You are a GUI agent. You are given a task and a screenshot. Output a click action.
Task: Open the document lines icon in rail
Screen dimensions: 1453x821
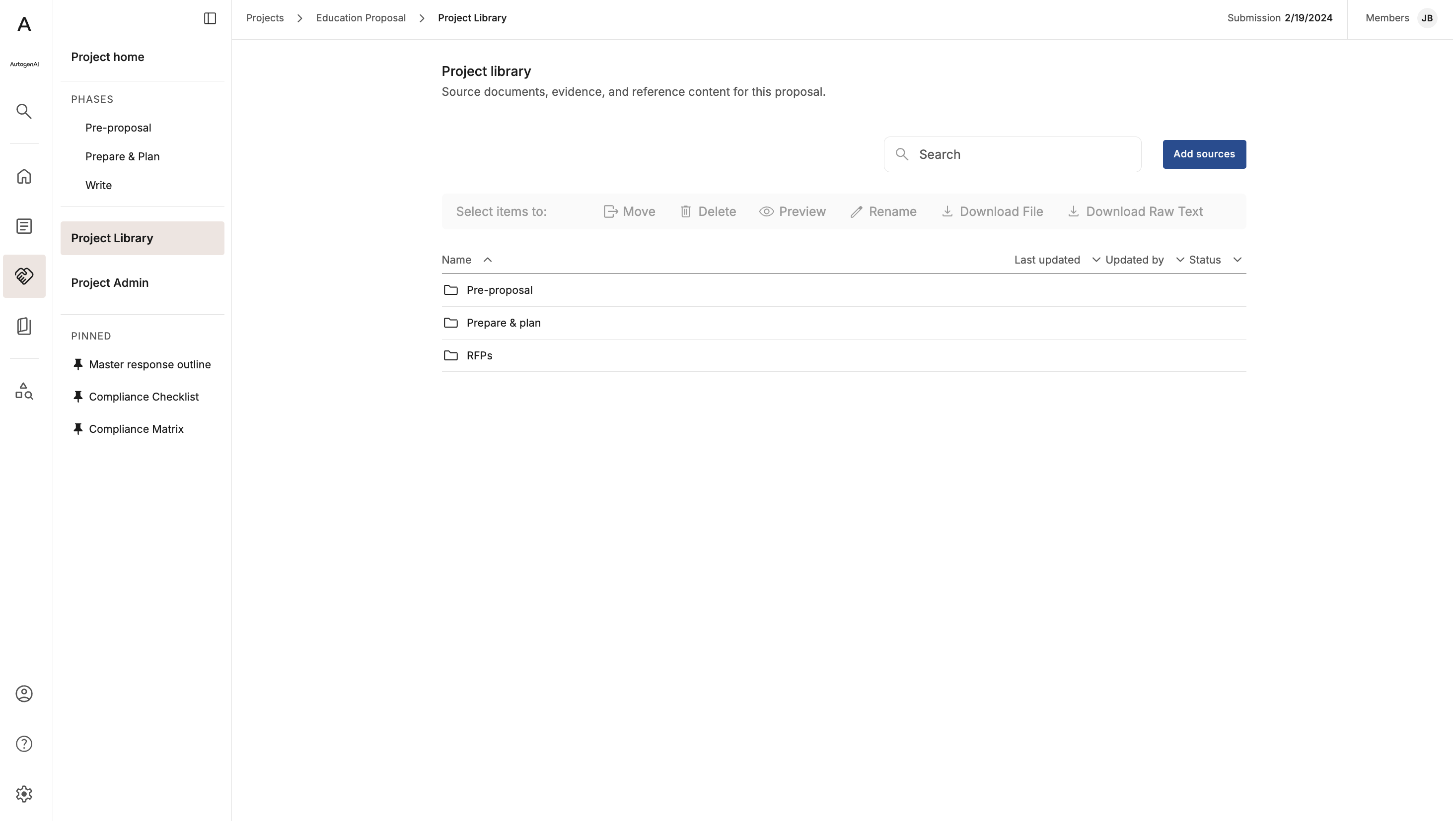[x=24, y=226]
